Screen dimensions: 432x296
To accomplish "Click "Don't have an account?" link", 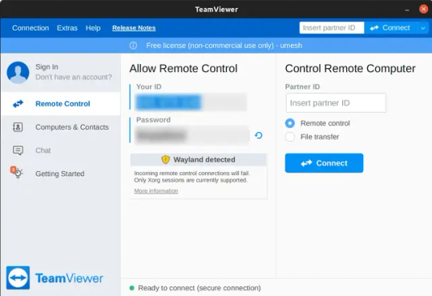I will (74, 77).
